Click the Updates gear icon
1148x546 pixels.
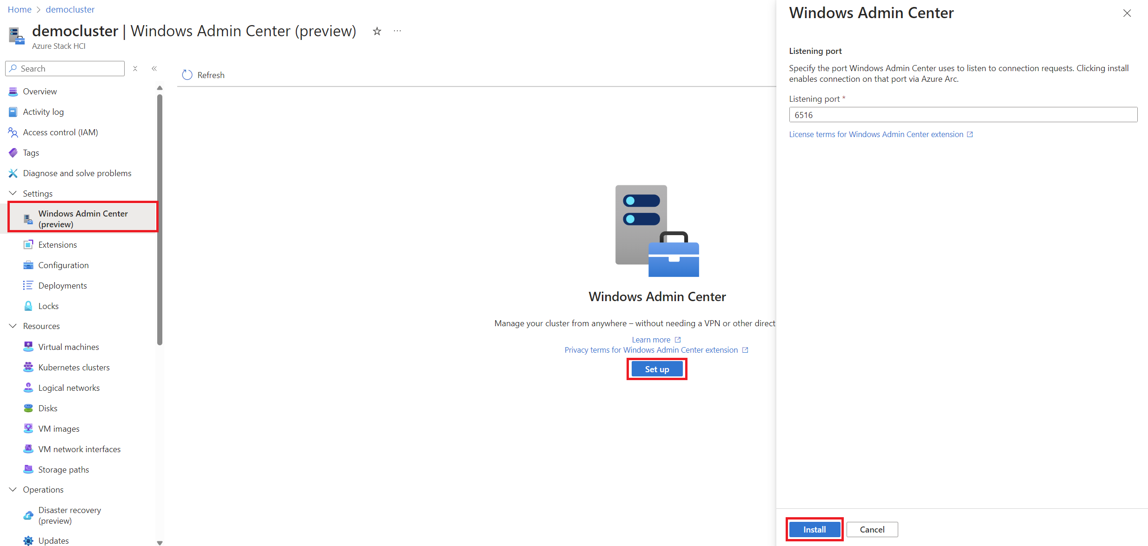coord(28,540)
